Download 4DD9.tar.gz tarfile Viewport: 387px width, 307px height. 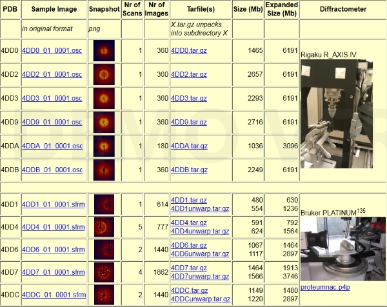click(189, 122)
